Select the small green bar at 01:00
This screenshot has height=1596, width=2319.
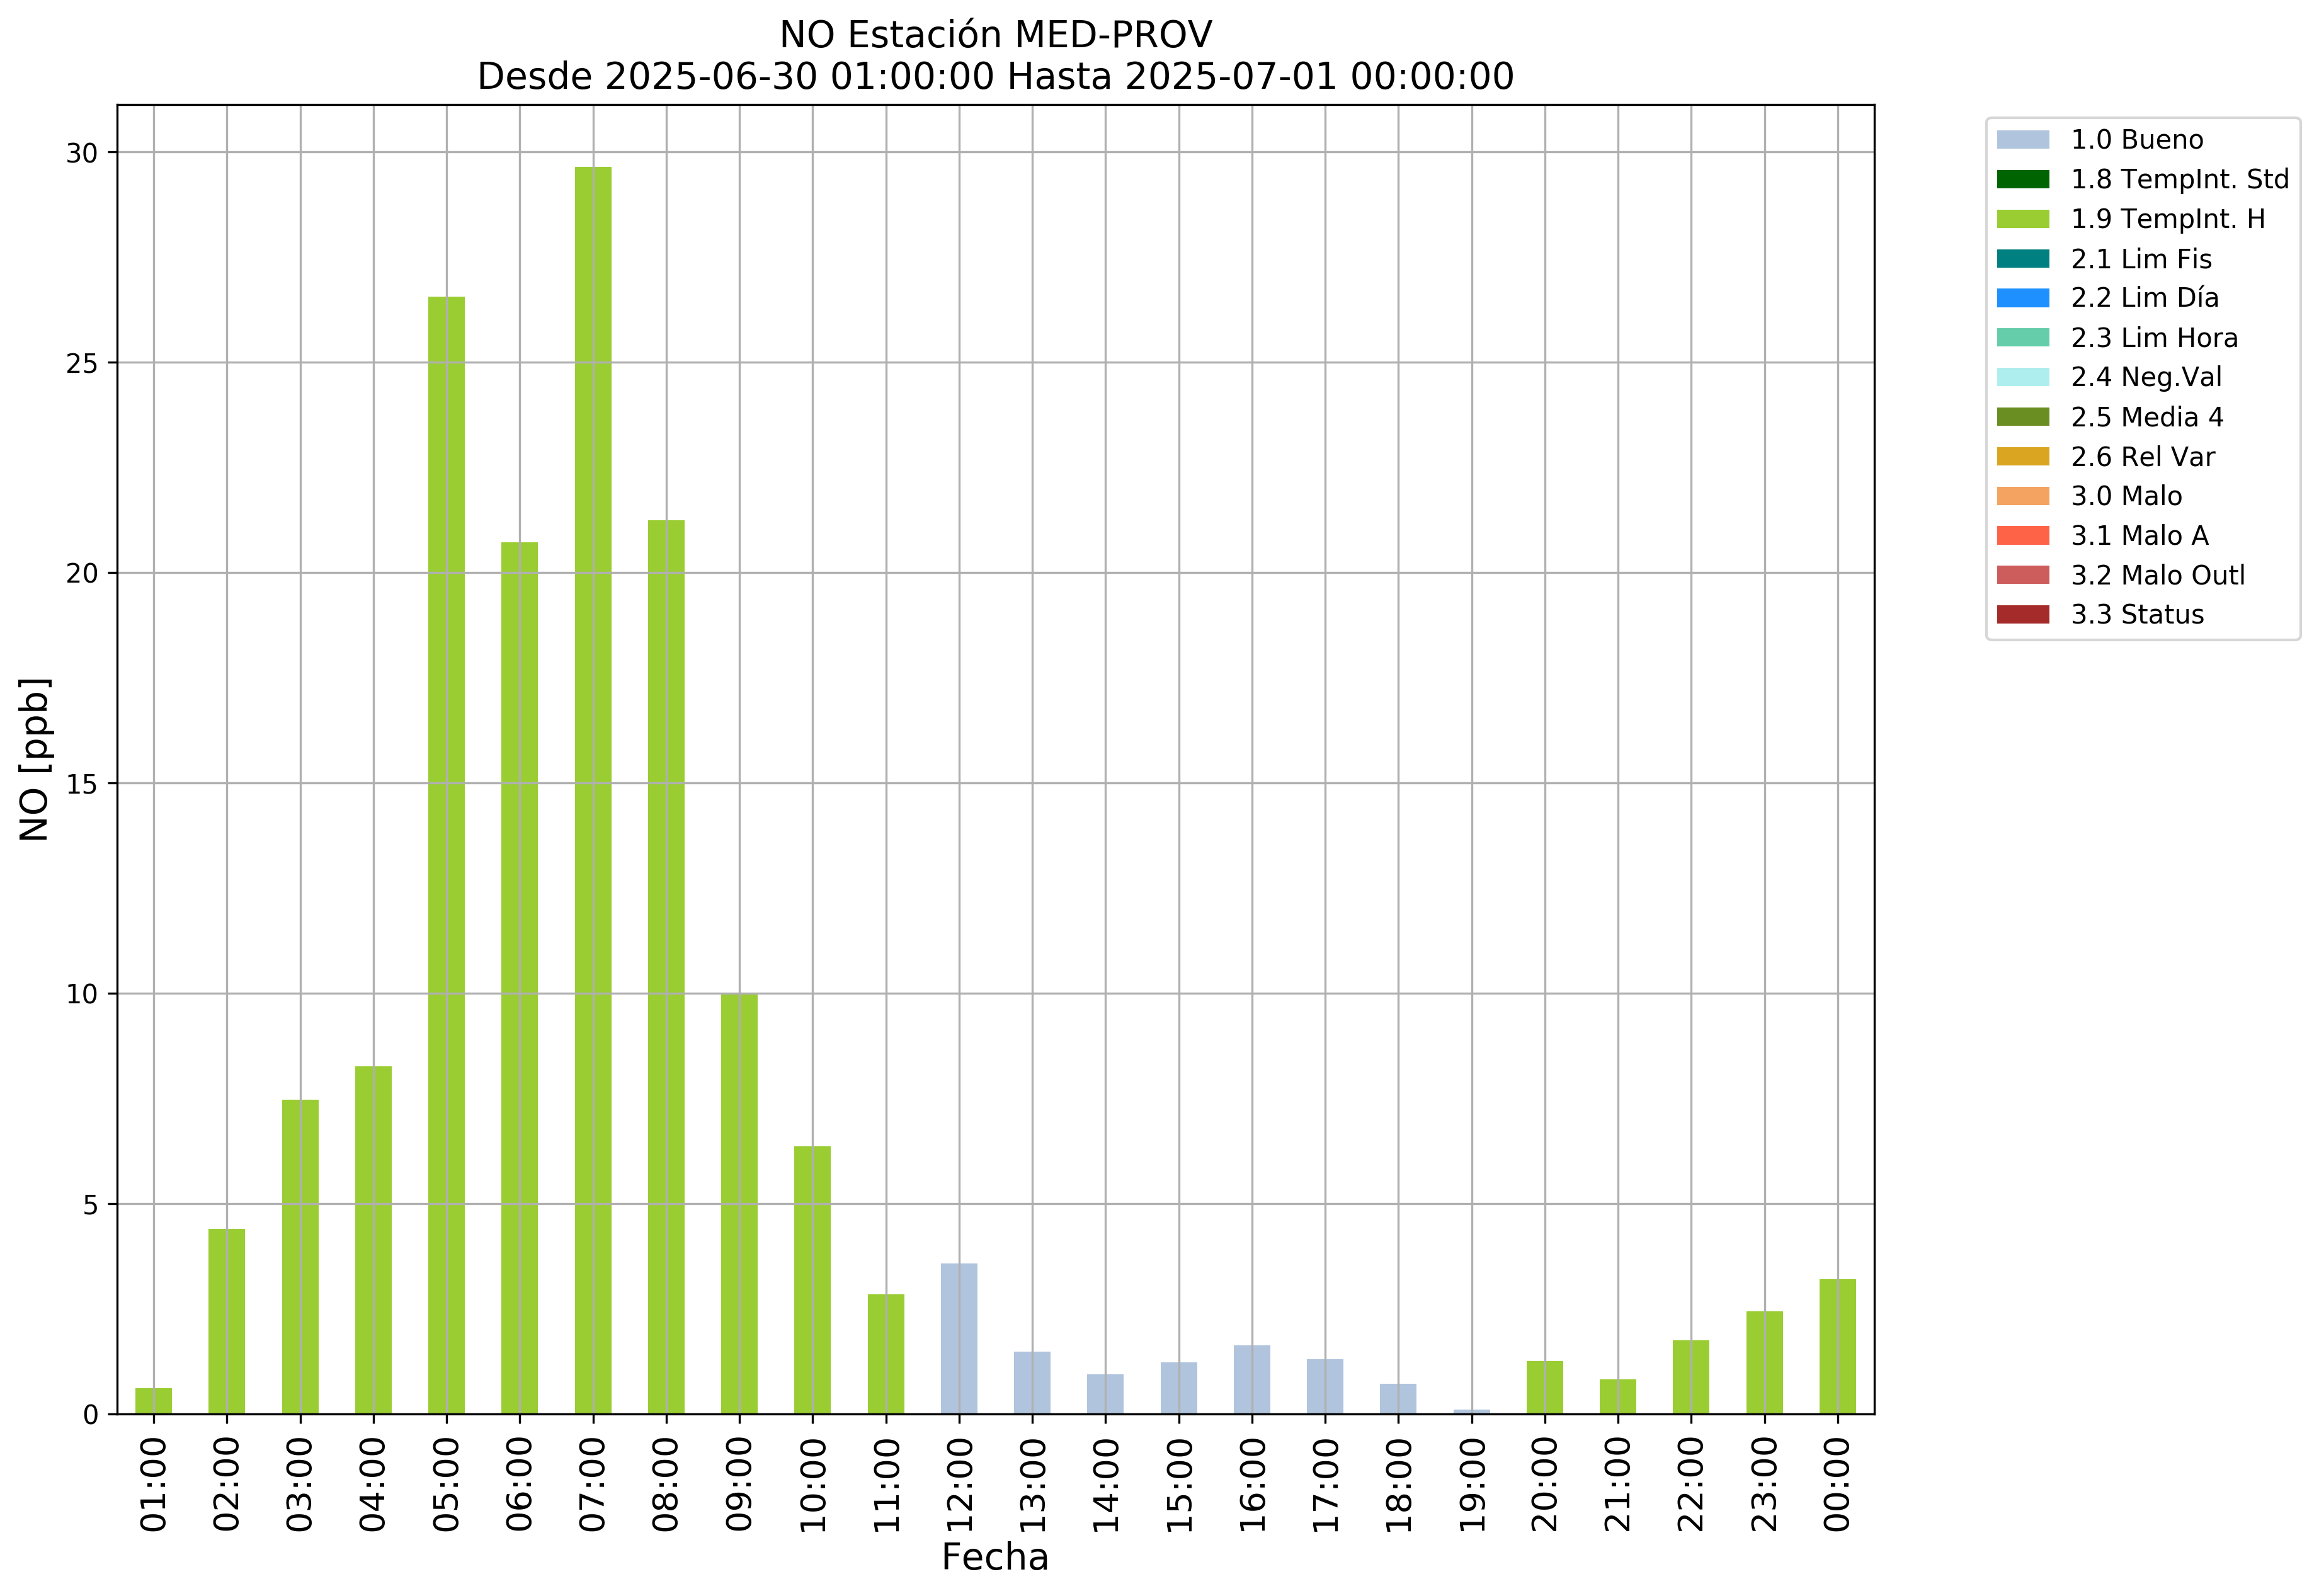(154, 1402)
